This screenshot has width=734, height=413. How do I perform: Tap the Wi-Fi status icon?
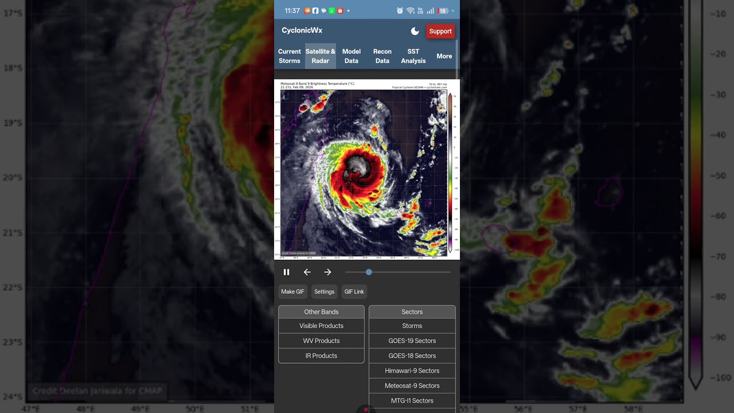(411, 11)
